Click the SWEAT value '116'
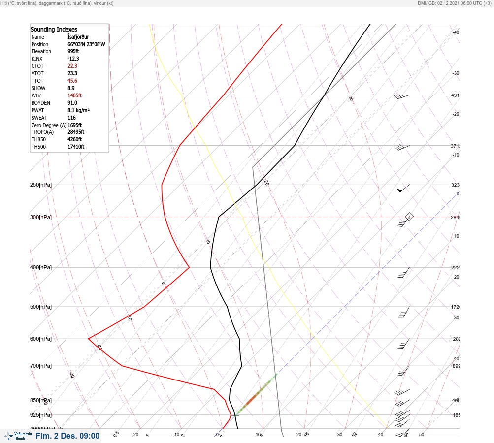The image size is (494, 443). (x=71, y=118)
